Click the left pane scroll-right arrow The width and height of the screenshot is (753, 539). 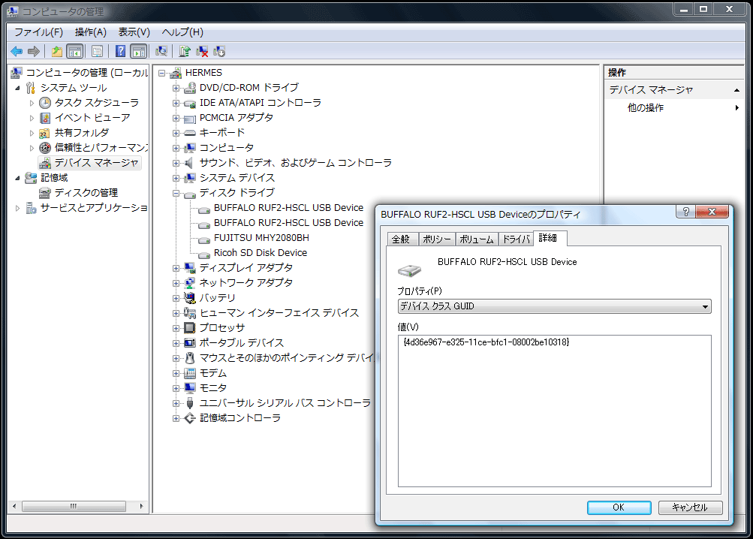(x=141, y=506)
